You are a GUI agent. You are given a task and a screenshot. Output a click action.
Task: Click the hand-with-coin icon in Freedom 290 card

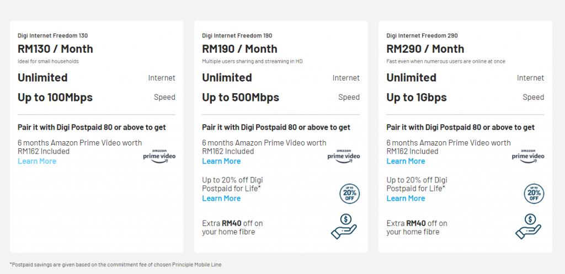(x=529, y=226)
